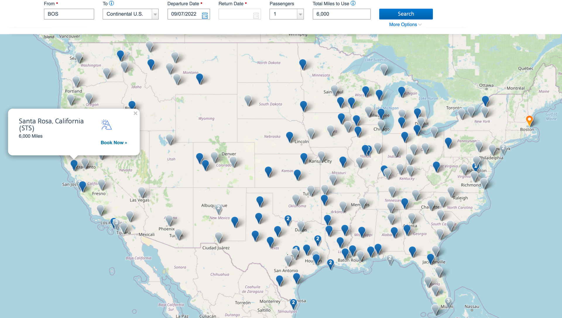Screen dimensions: 562x318
Task: Click the blue pin south of San Antonio
Action: point(280,280)
